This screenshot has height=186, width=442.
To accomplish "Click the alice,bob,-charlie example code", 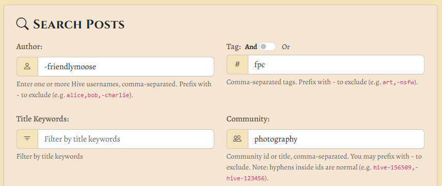I will 98,95.
